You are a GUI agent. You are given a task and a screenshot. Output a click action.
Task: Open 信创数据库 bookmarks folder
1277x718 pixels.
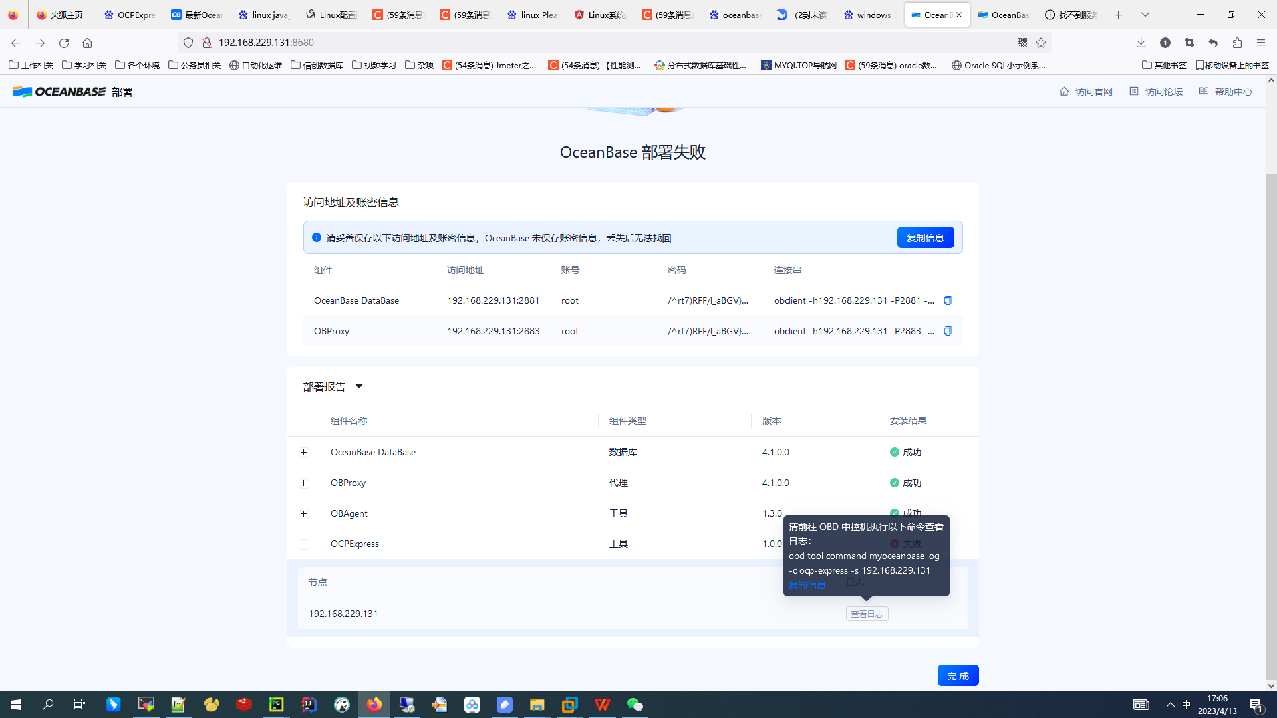tap(317, 65)
